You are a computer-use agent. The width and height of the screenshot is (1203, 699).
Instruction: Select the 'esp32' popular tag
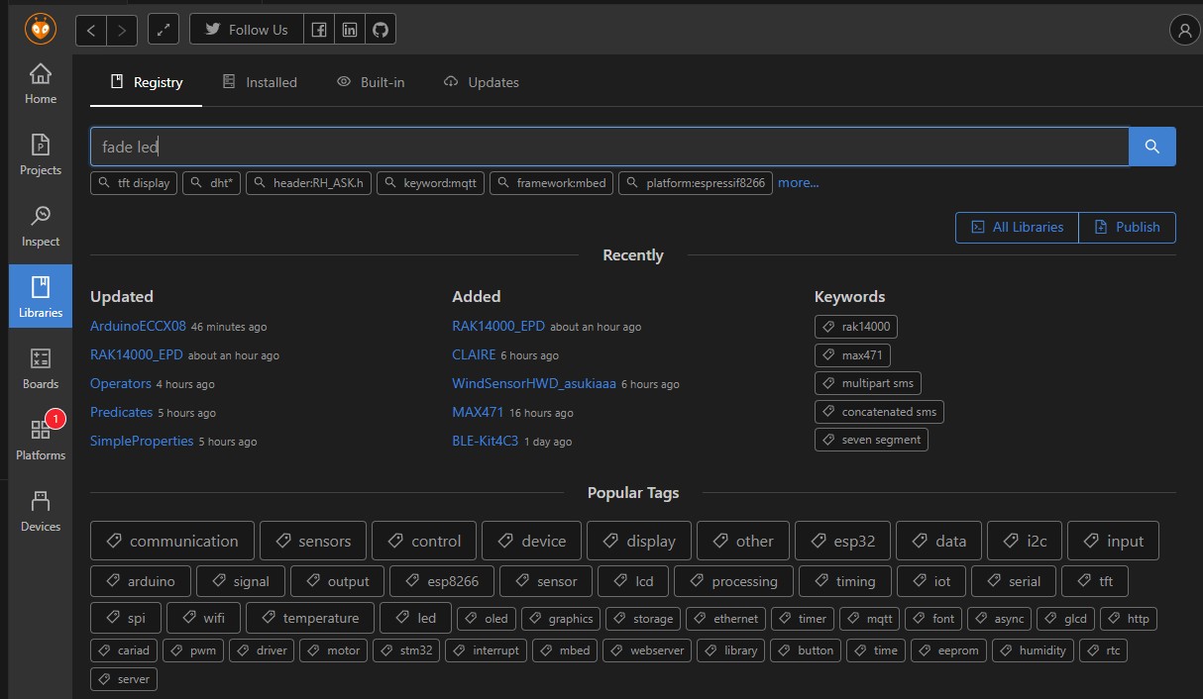point(842,541)
